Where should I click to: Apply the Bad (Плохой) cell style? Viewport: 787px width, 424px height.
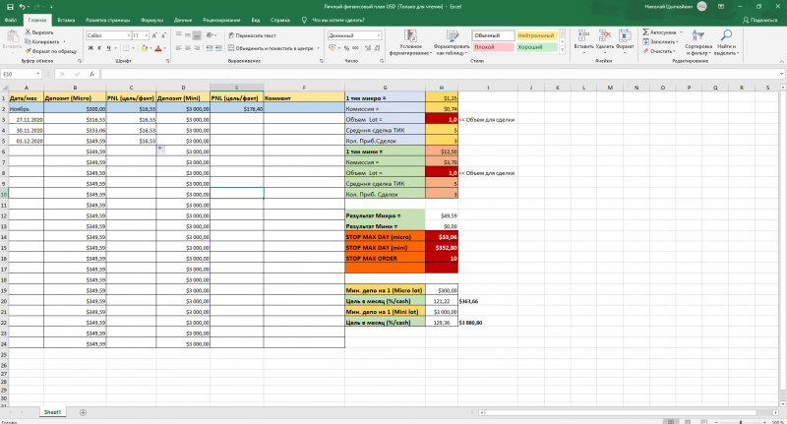click(494, 47)
